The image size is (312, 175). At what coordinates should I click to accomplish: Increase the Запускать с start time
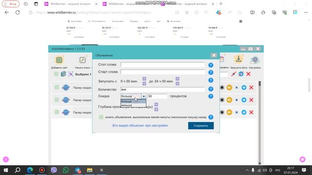(144, 79)
